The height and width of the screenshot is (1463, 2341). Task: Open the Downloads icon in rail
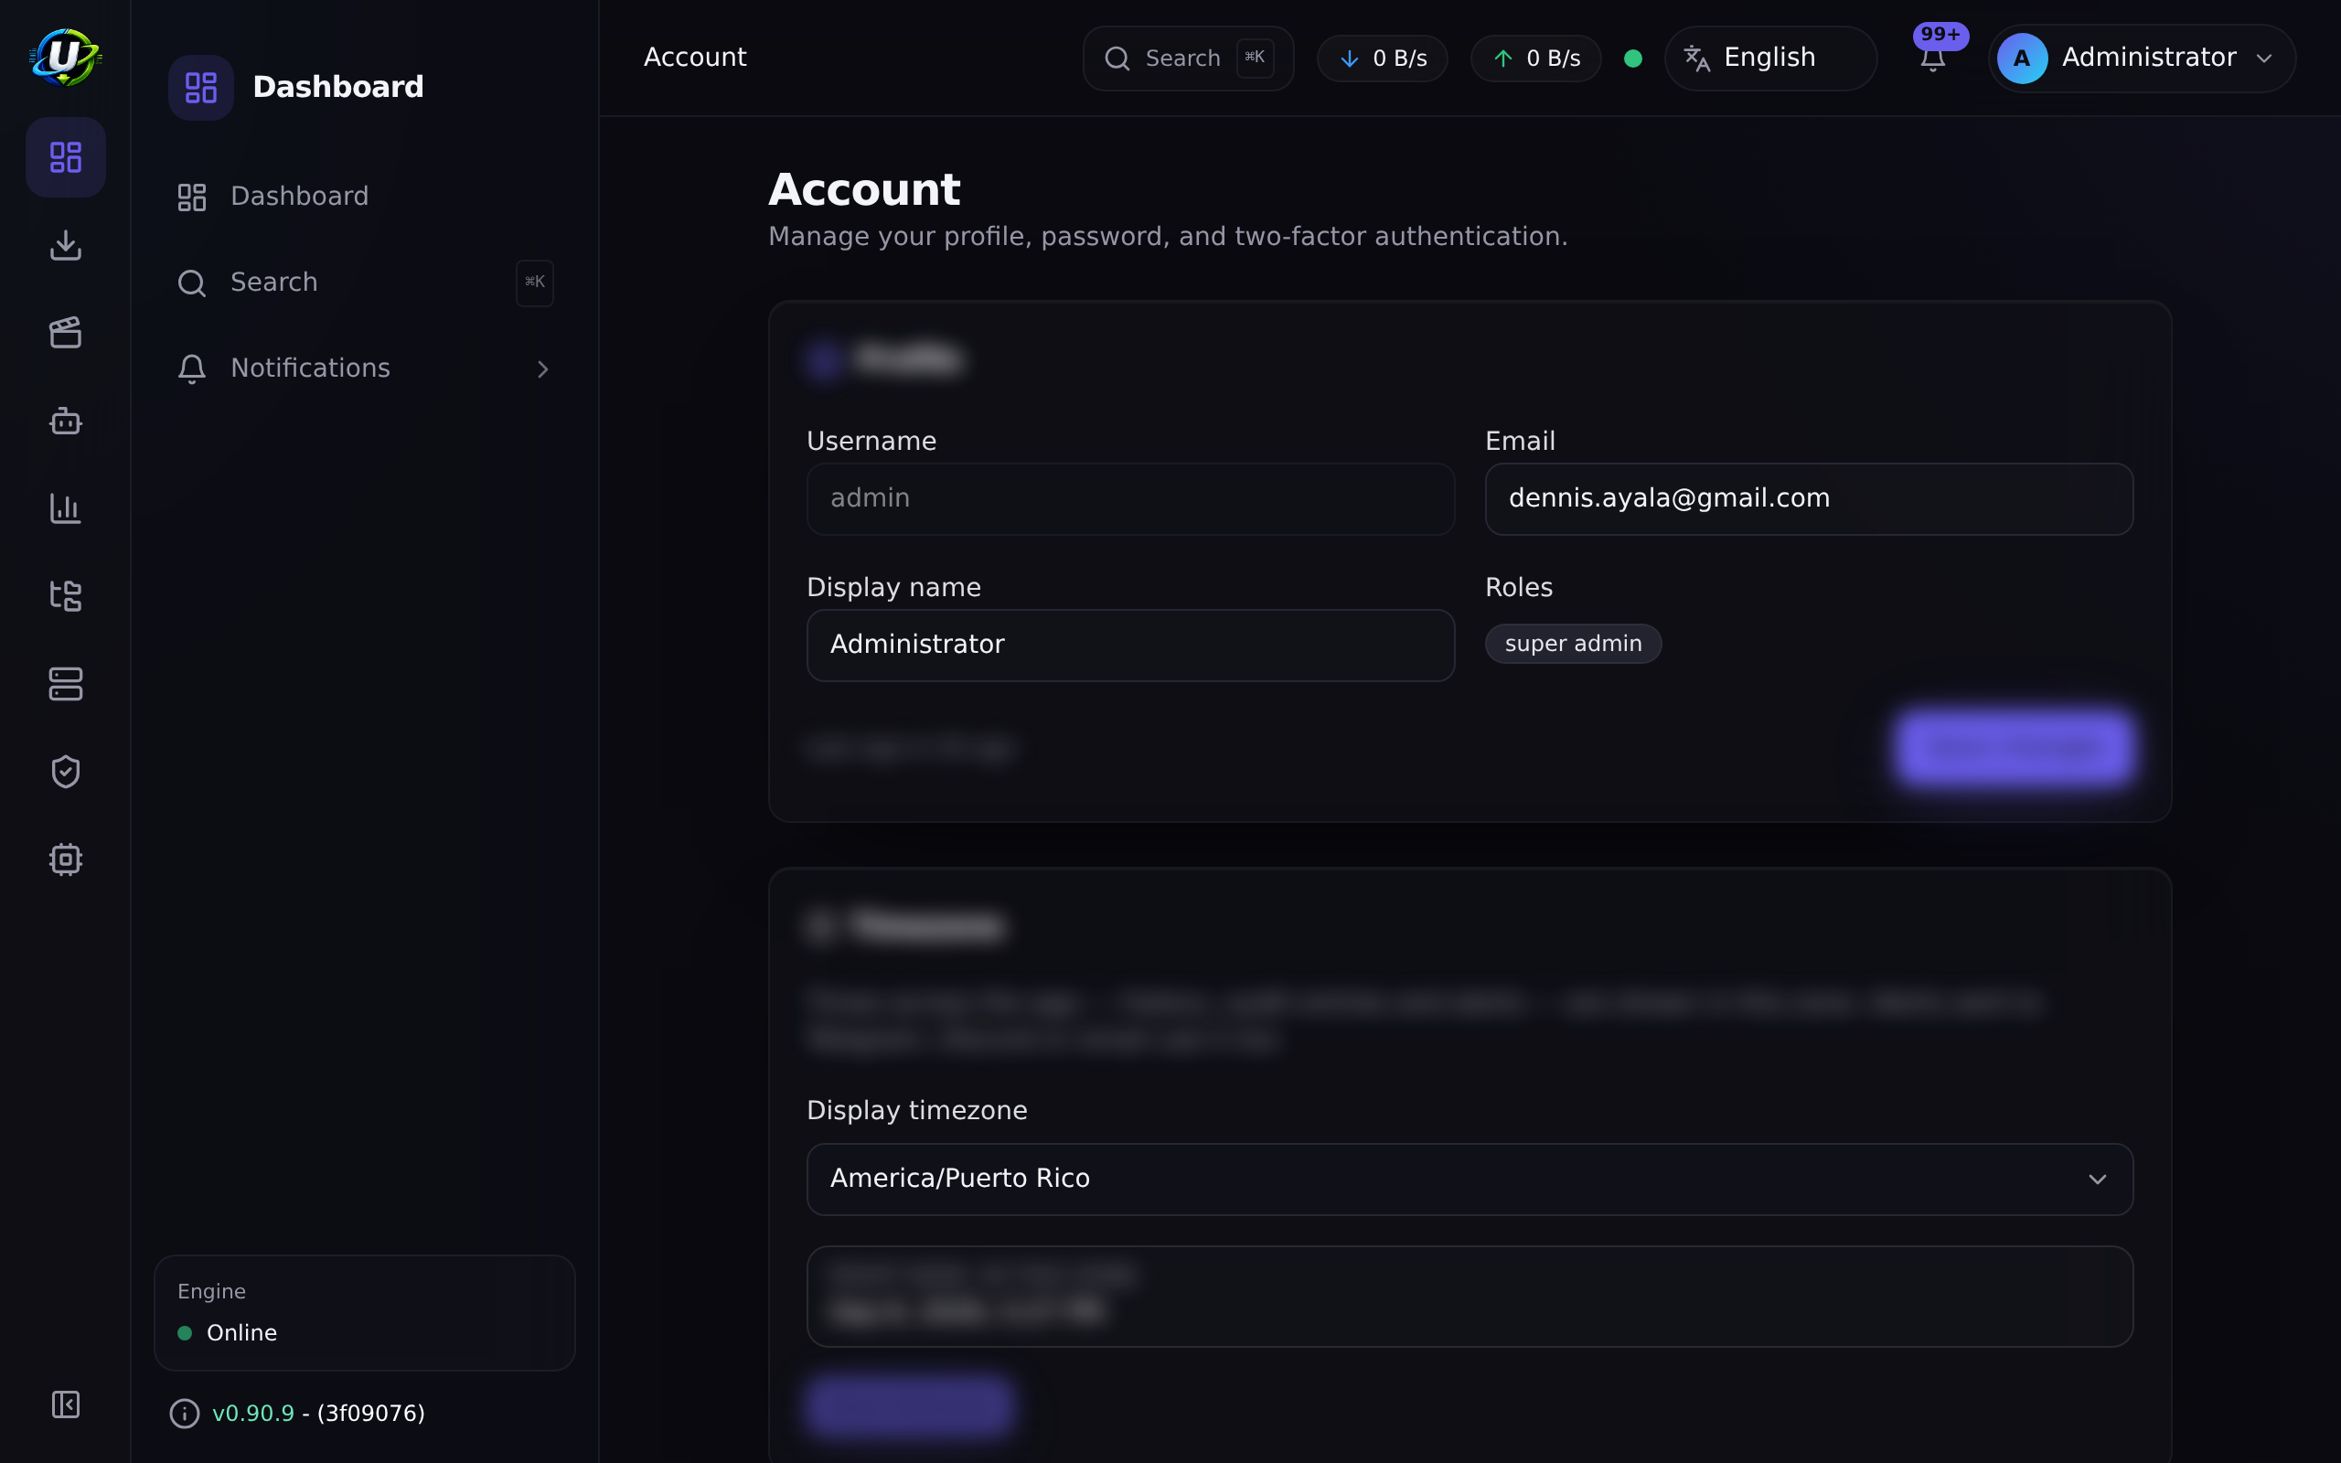66,245
